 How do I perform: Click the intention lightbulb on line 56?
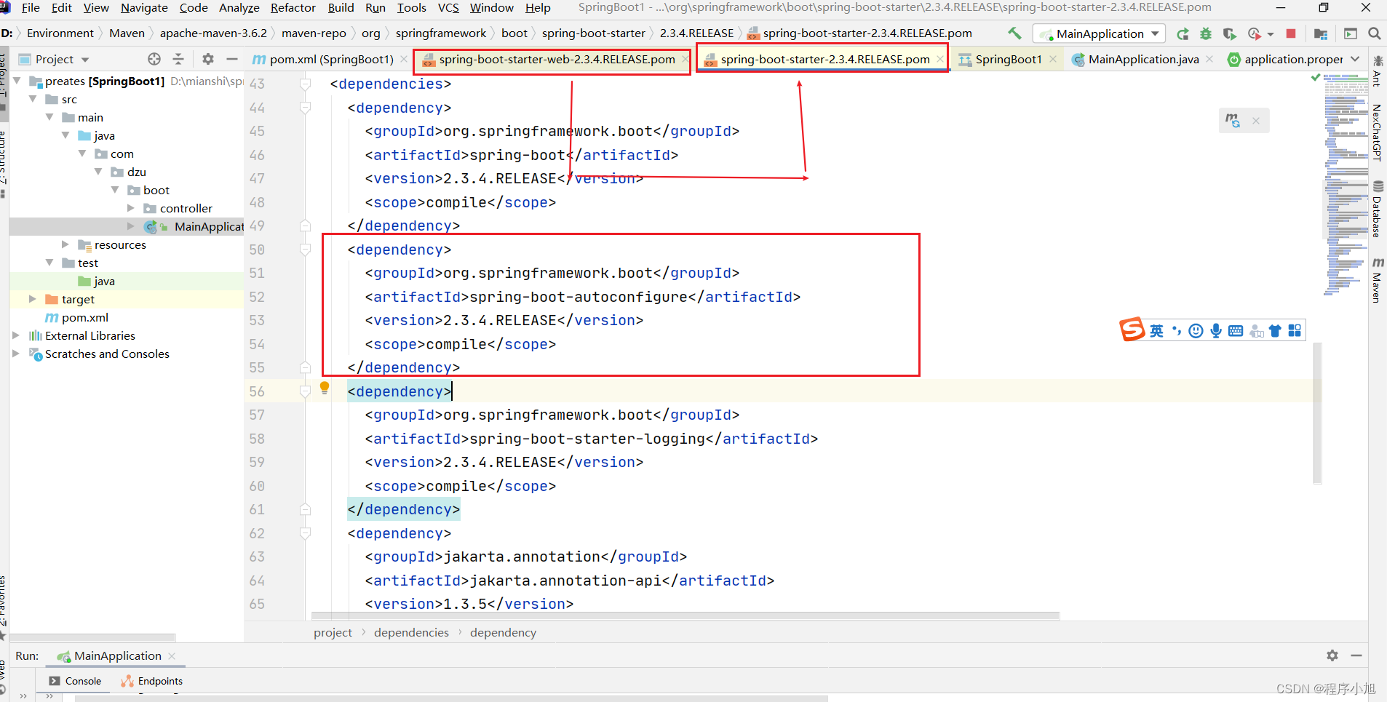pos(325,388)
